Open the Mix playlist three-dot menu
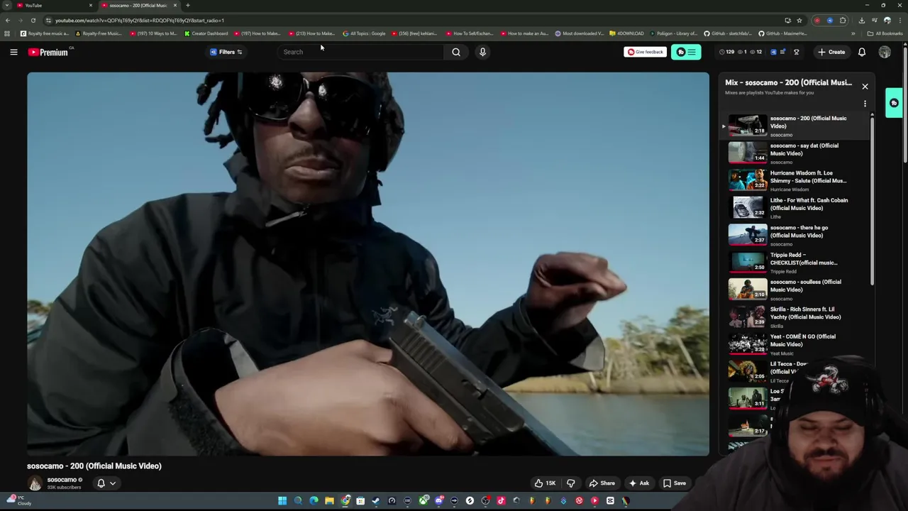 865,104
